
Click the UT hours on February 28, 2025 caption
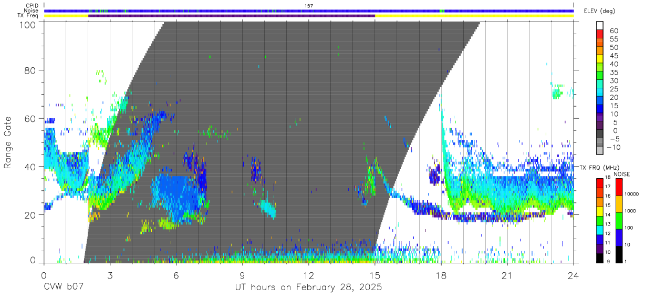pos(308,288)
